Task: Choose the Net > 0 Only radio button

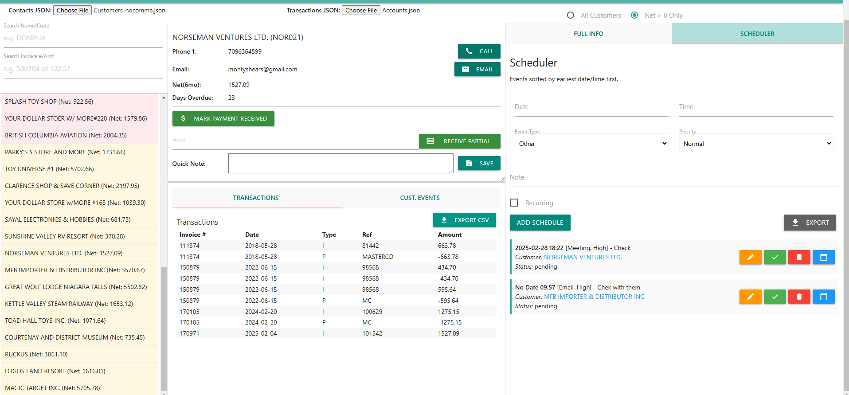Action: point(634,16)
